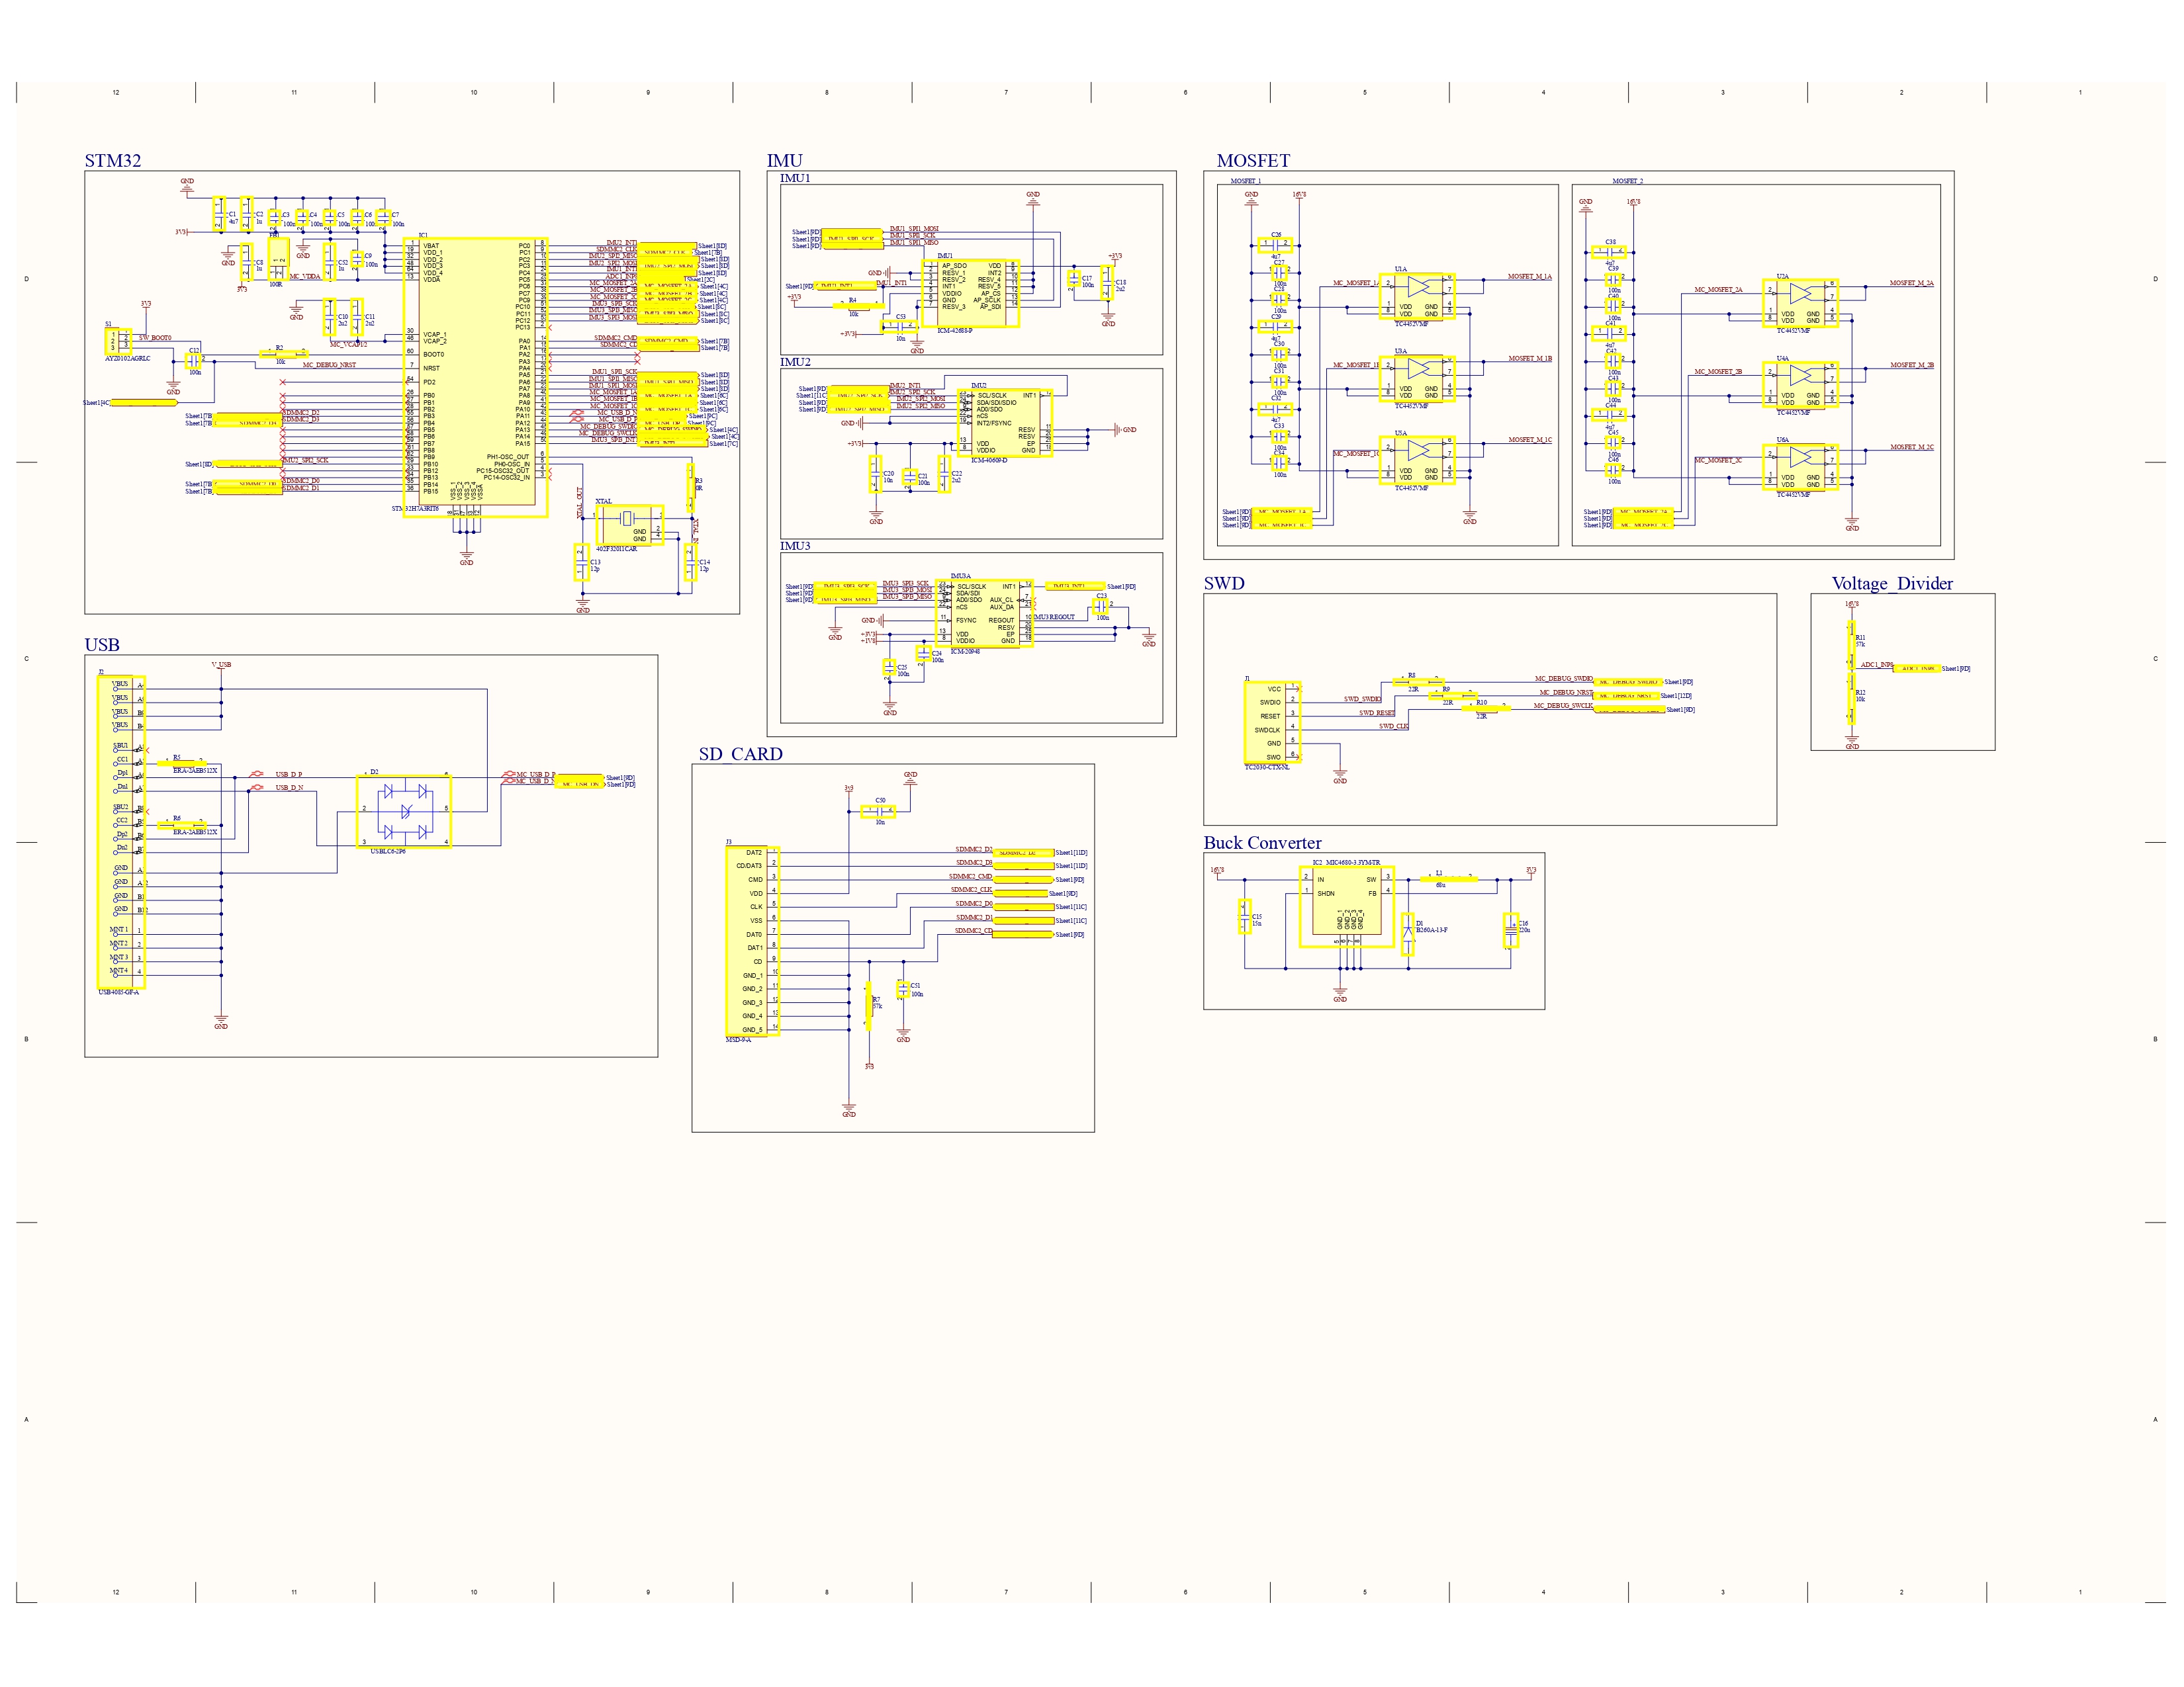The image size is (2184, 1687).
Task: Select the USBLC6-2P6 diode array D2
Action: click(404, 810)
